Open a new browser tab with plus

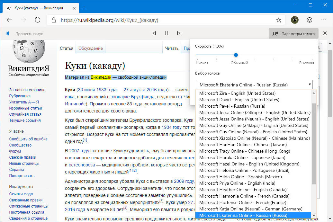coord(84,8)
